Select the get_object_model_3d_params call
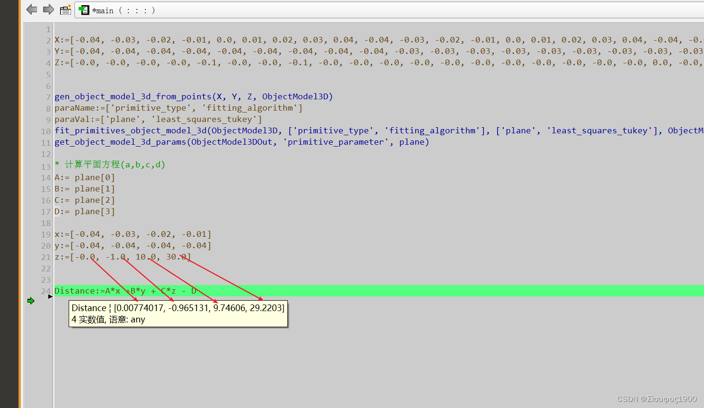This screenshot has height=408, width=704. 242,142
